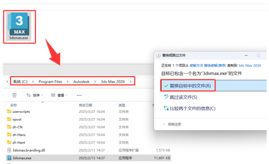This screenshot has height=164, width=269.
Task: Click 应用程序扩展 type for 3dsmax.branding.dll
Action: point(128,150)
